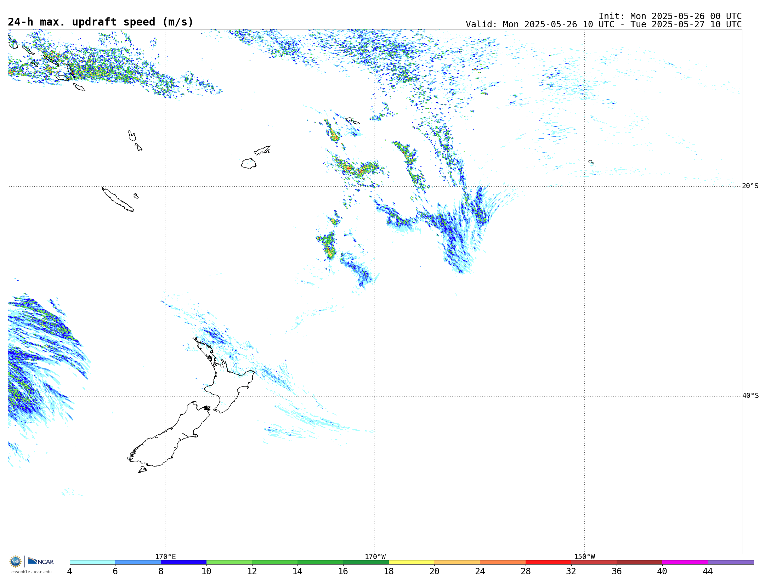Select the light cyan 4-6 color swatch
Screen dimensions: 765x576
click(92, 562)
